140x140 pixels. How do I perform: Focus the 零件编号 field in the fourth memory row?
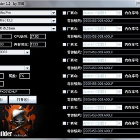(112, 68)
